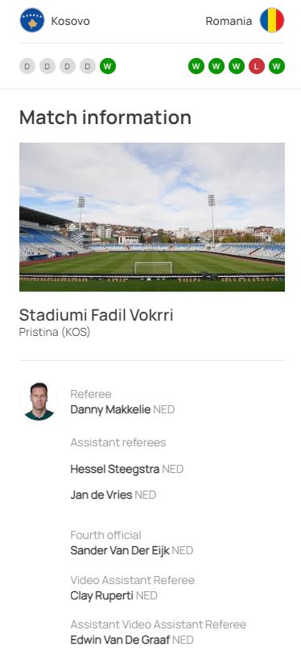Select assistant referee Jan de Vries
The height and width of the screenshot is (659, 301).
point(101,495)
